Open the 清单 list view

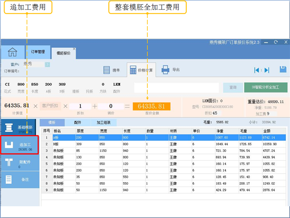(x=111, y=70)
